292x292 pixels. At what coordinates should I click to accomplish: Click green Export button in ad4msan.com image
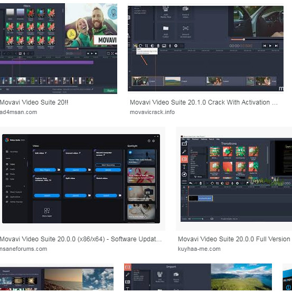click(x=110, y=91)
